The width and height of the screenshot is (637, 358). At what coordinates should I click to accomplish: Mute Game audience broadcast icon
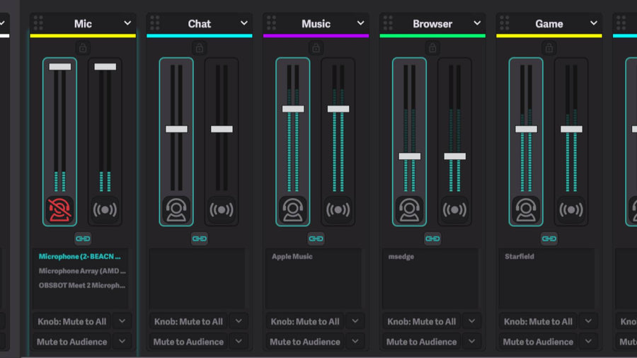571,210
